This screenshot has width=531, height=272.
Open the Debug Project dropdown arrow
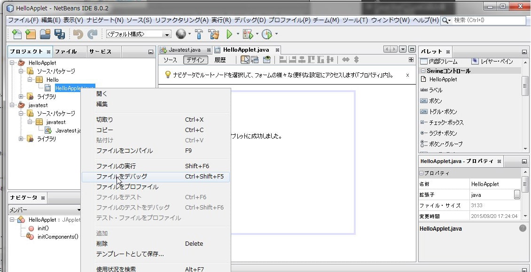pyautogui.click(x=257, y=34)
